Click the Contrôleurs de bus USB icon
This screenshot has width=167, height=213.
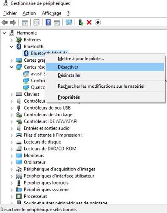click(19, 108)
